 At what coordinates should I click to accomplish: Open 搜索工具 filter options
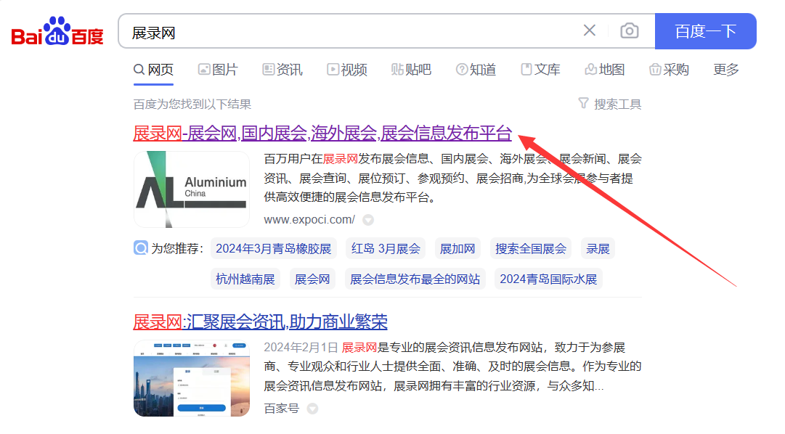pyautogui.click(x=610, y=104)
